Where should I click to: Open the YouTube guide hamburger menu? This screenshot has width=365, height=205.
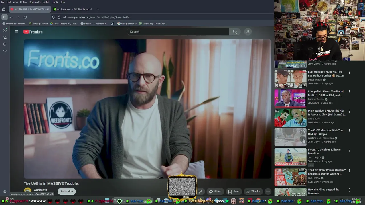click(17, 32)
